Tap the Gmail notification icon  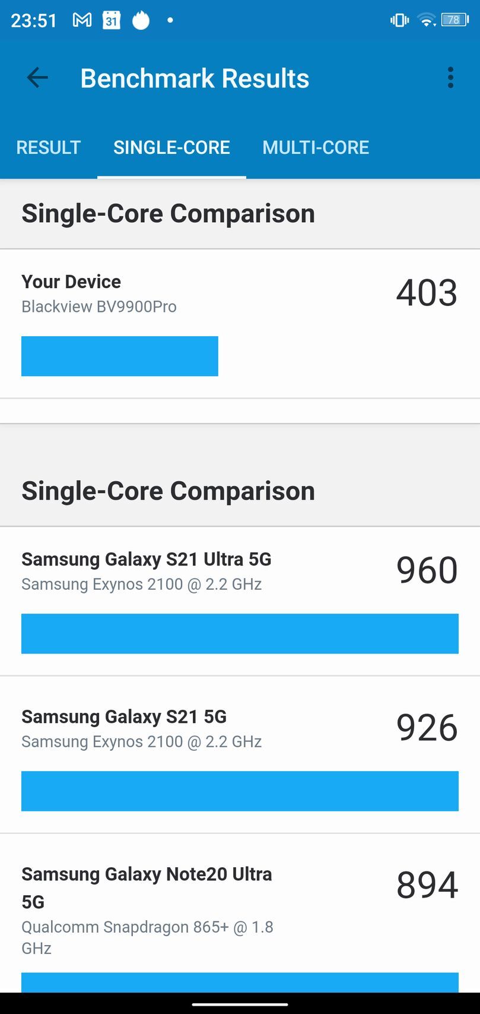pos(82,20)
